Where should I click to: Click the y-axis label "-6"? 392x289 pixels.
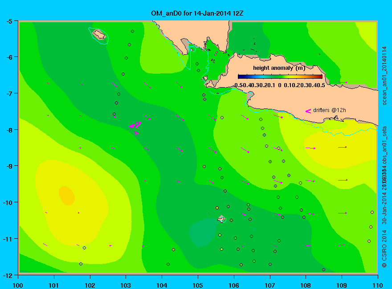9,57
